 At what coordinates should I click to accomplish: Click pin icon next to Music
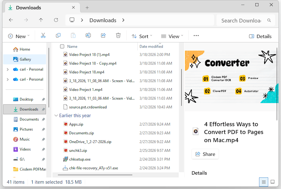[x=43, y=140]
